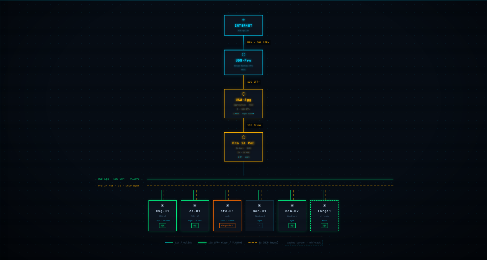Click 'WAN uplink' subtitle in INTERNET node
Image resolution: width=487 pixels, height=260 pixels.
click(243, 31)
